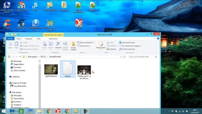Image resolution: width=202 pixels, height=114 pixels.
Task: Click Historial button in Abrir group
Action: pos(111,49)
